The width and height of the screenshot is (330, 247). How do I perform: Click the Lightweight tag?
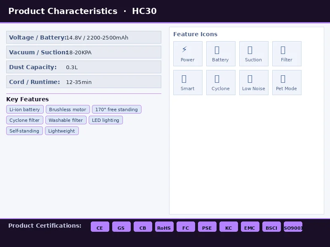tap(61, 131)
